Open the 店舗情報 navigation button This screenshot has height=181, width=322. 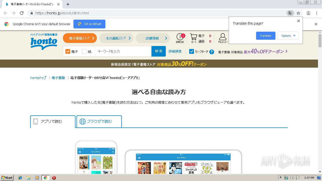tap(153, 38)
